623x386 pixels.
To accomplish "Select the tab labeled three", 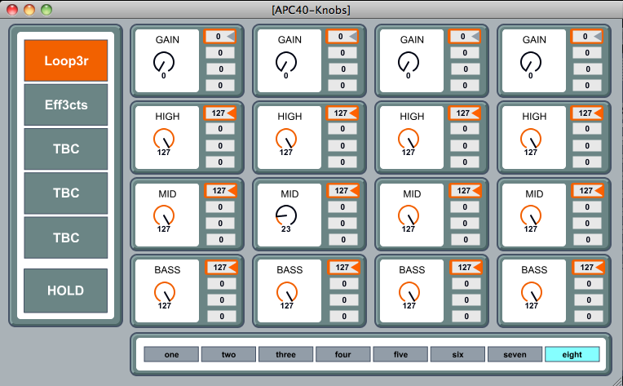I will [285, 354].
